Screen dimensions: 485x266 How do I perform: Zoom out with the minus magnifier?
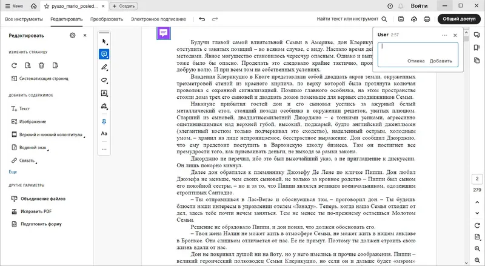[477, 260]
